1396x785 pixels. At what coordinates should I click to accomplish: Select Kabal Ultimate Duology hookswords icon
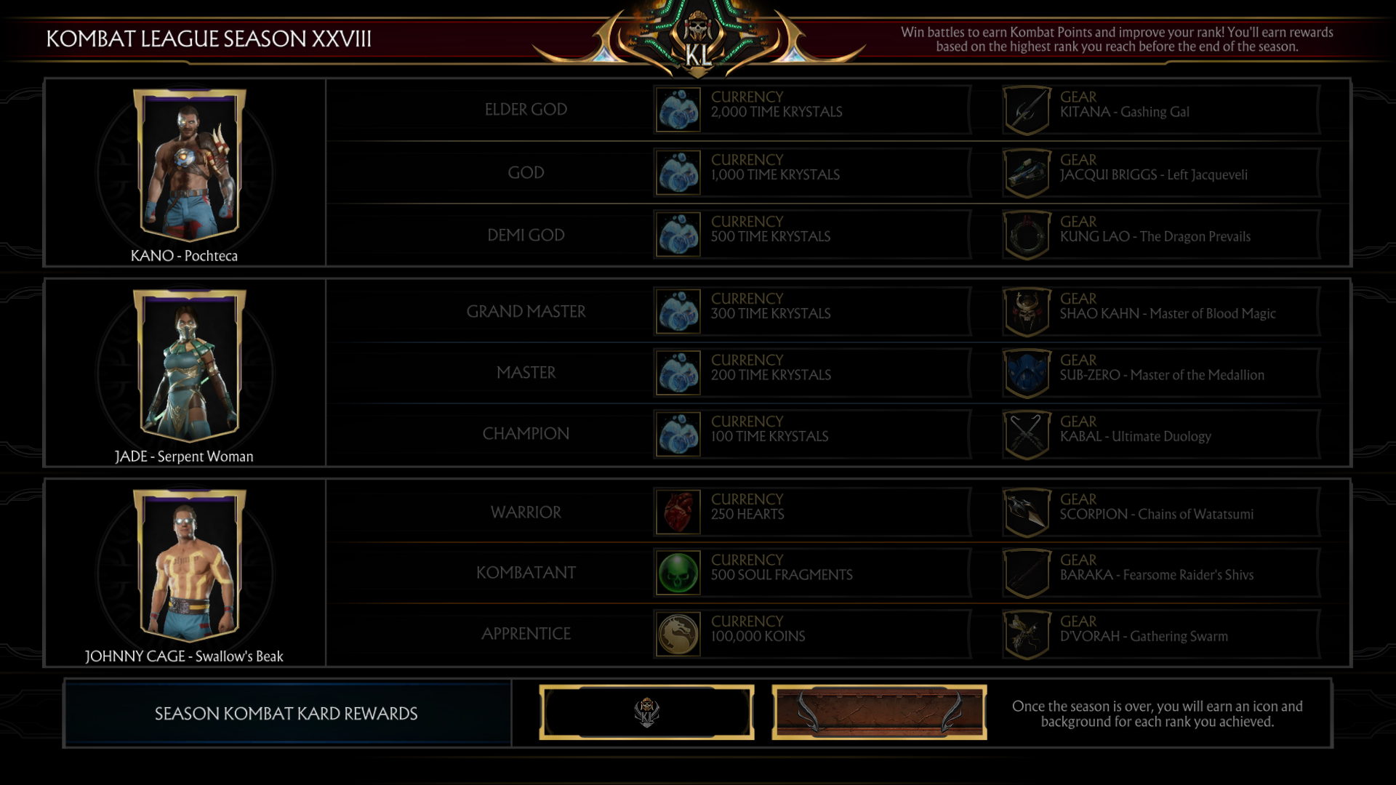pos(1027,435)
